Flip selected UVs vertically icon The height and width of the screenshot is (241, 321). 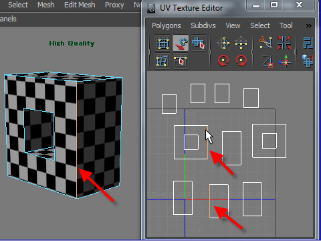tap(241, 43)
